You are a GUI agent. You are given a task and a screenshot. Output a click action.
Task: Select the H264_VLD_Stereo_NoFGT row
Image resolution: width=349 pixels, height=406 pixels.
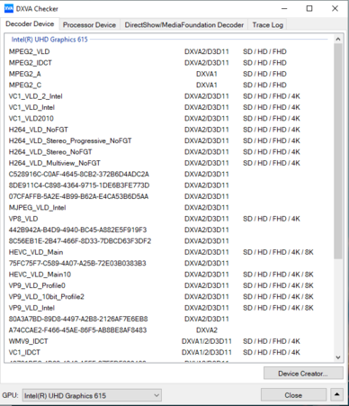tap(169, 152)
